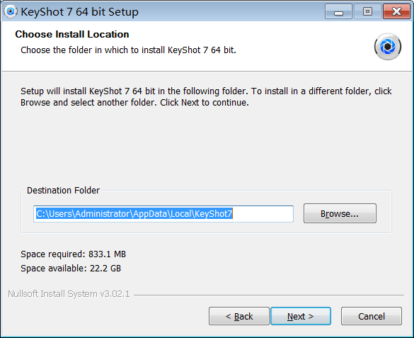Screen dimensions: 414x338
Task: Close the setup with the red X button
Action: click(x=396, y=11)
